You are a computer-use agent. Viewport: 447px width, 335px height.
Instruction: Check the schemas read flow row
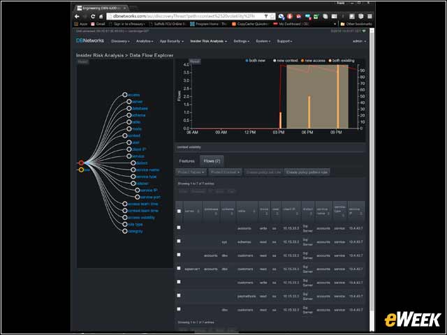pos(179,241)
